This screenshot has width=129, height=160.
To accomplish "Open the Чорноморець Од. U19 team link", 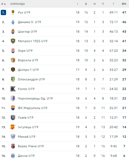I will (35, 98).
